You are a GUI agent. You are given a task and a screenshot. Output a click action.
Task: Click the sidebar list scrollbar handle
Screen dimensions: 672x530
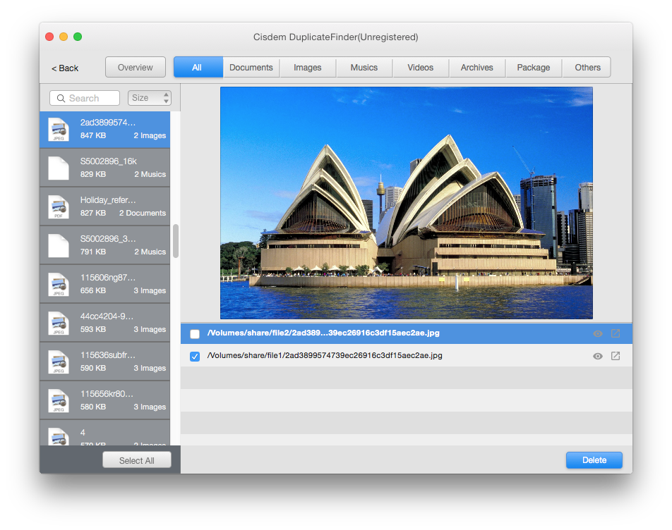[x=176, y=241]
